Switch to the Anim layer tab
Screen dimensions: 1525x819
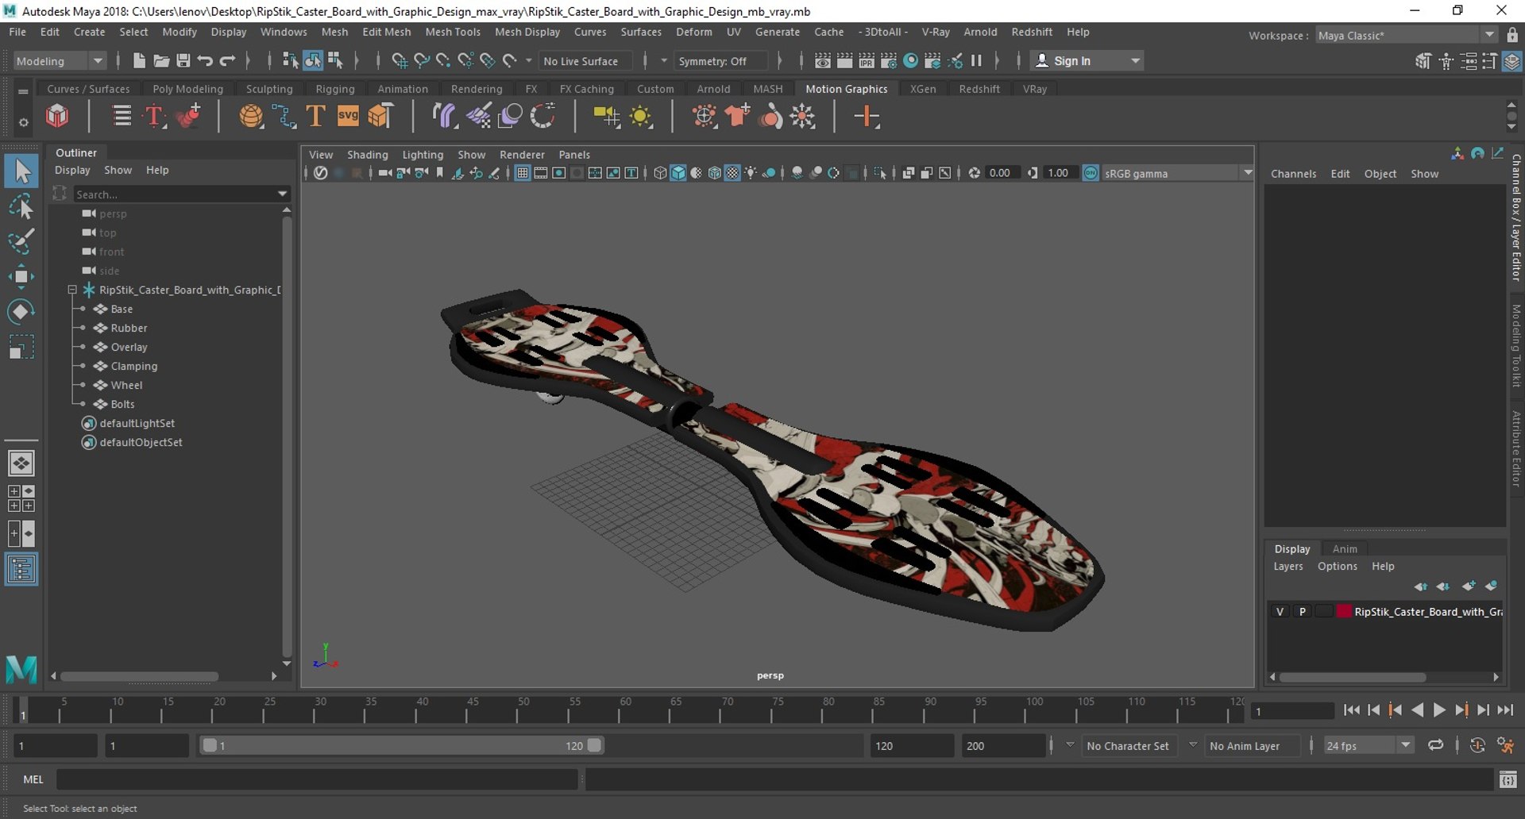tap(1345, 548)
